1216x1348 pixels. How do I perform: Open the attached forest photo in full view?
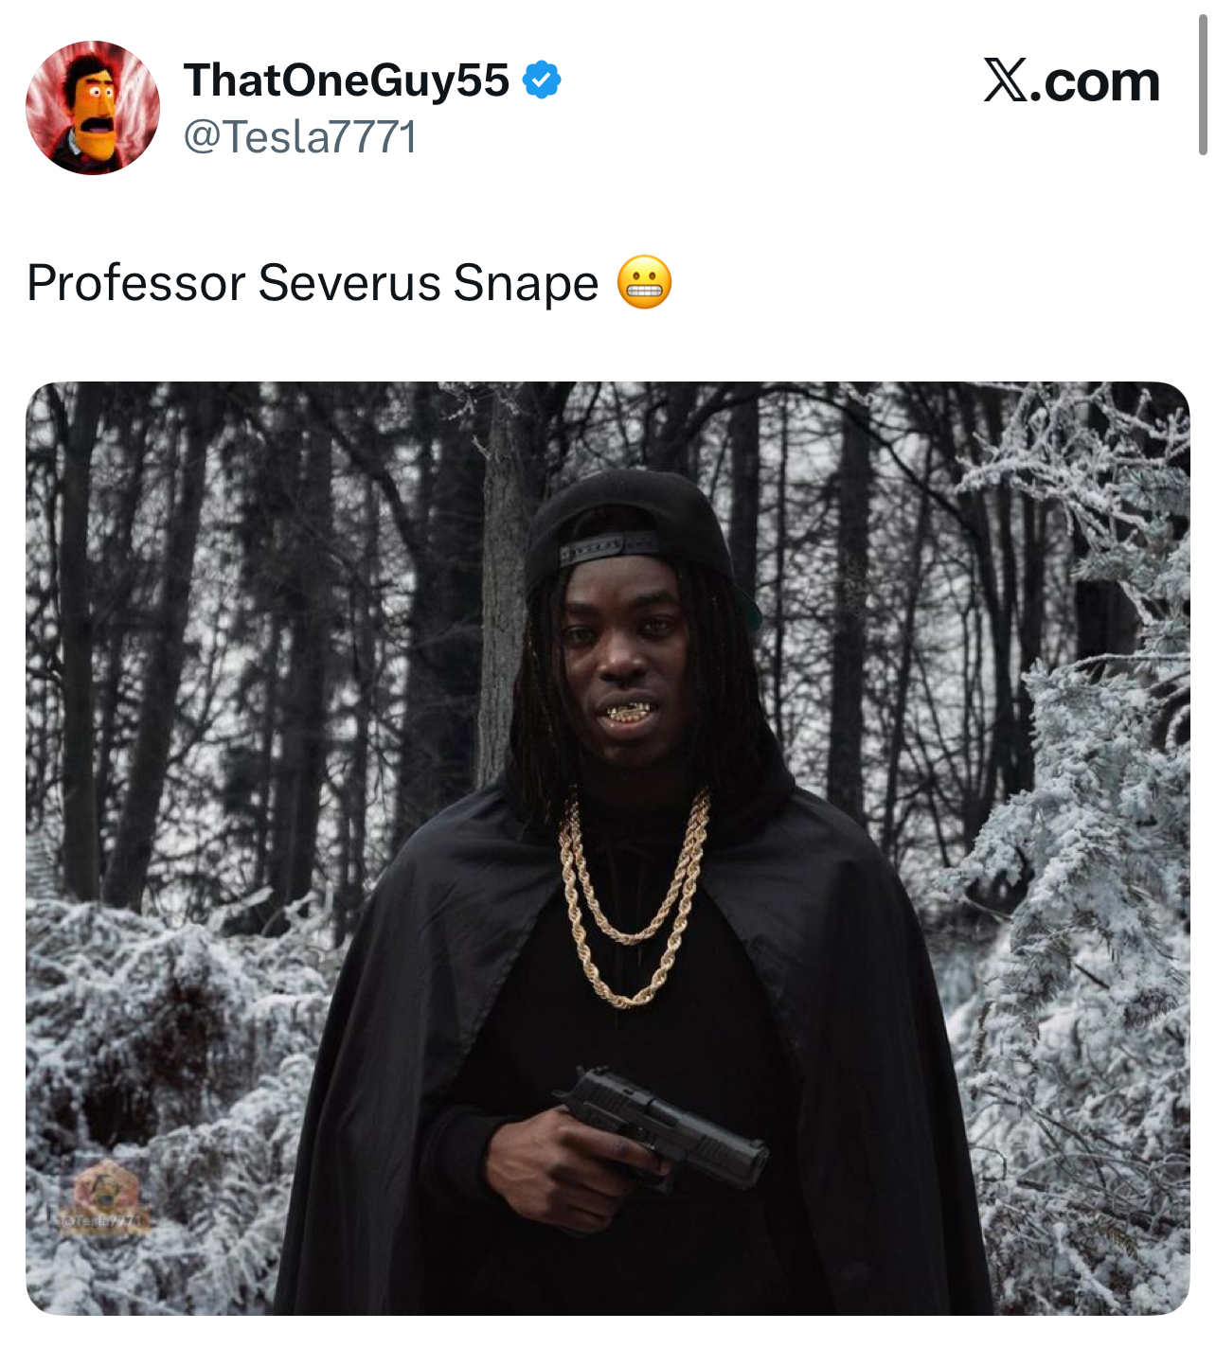(608, 848)
